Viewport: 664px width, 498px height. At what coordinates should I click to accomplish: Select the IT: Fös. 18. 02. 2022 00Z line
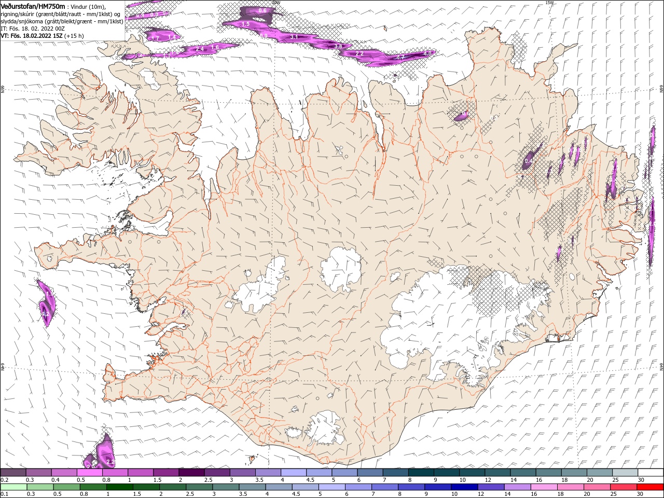pos(32,29)
